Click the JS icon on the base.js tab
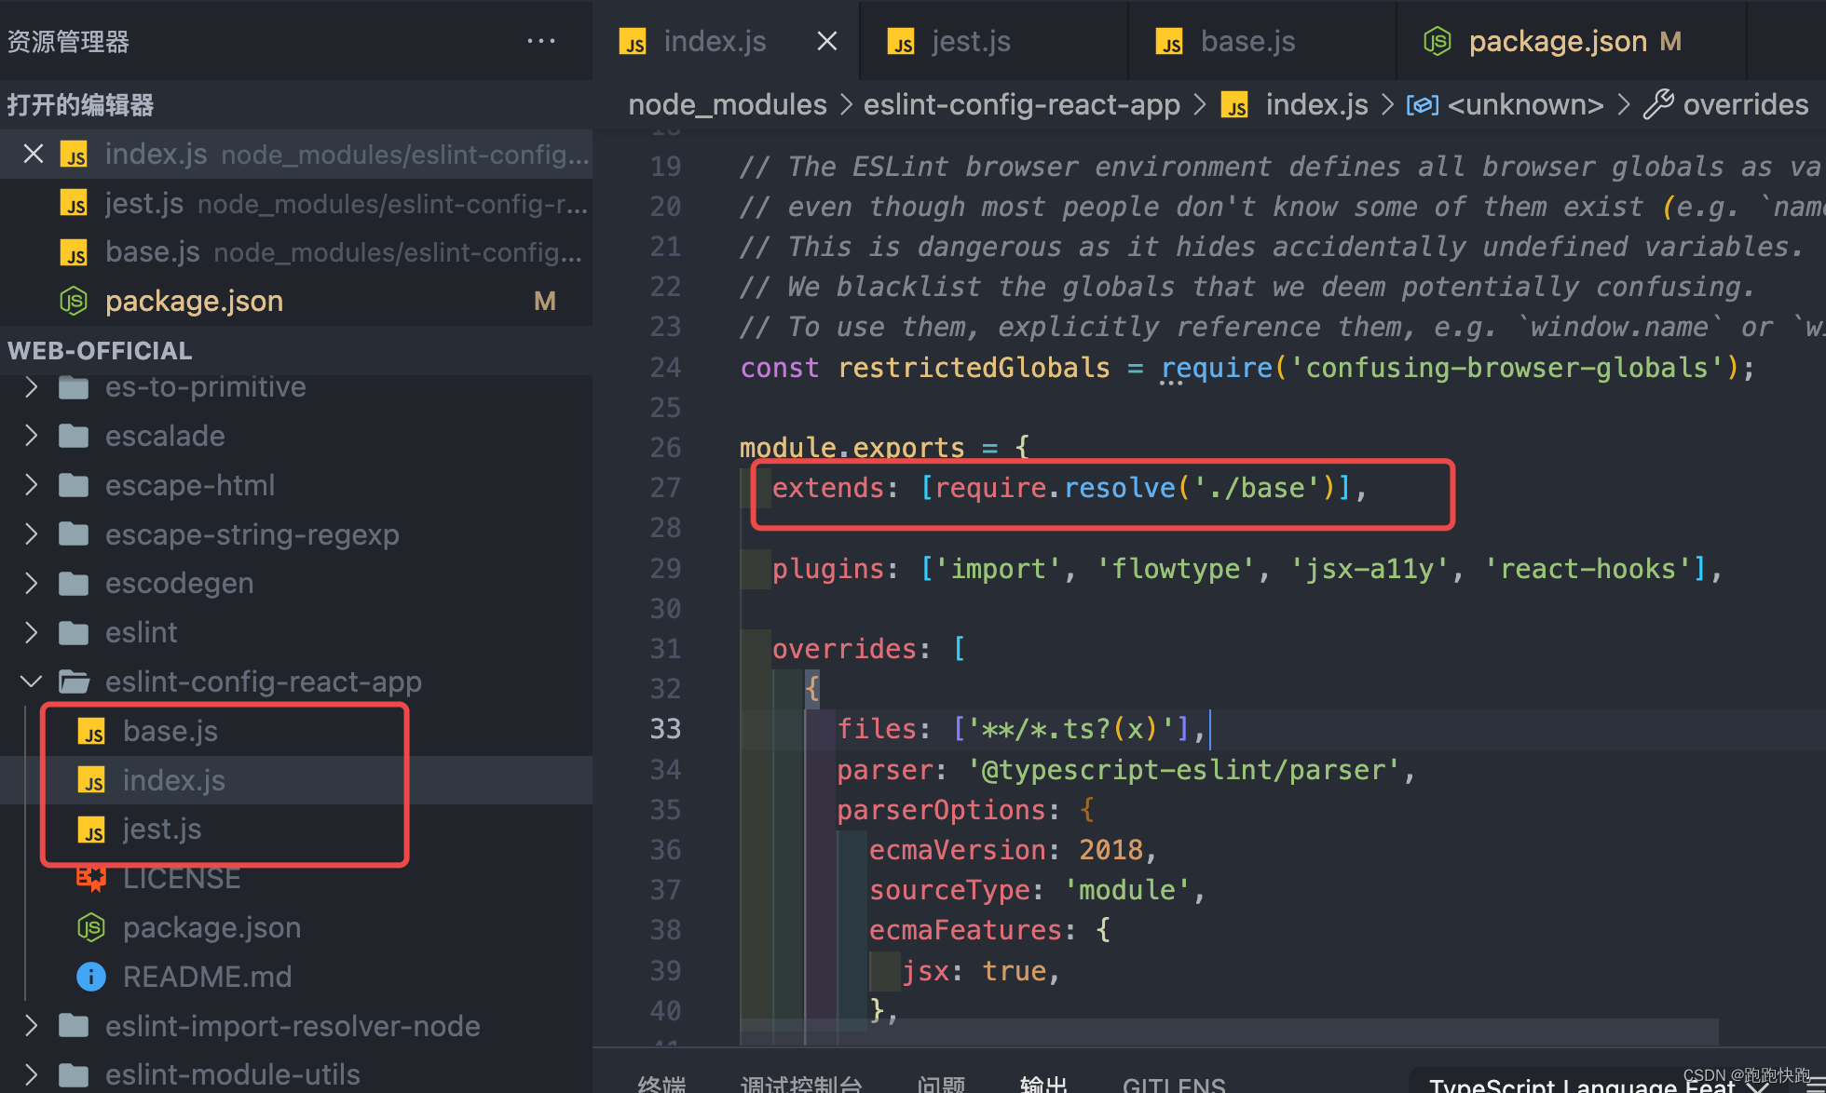The image size is (1826, 1093). [x=1169, y=42]
